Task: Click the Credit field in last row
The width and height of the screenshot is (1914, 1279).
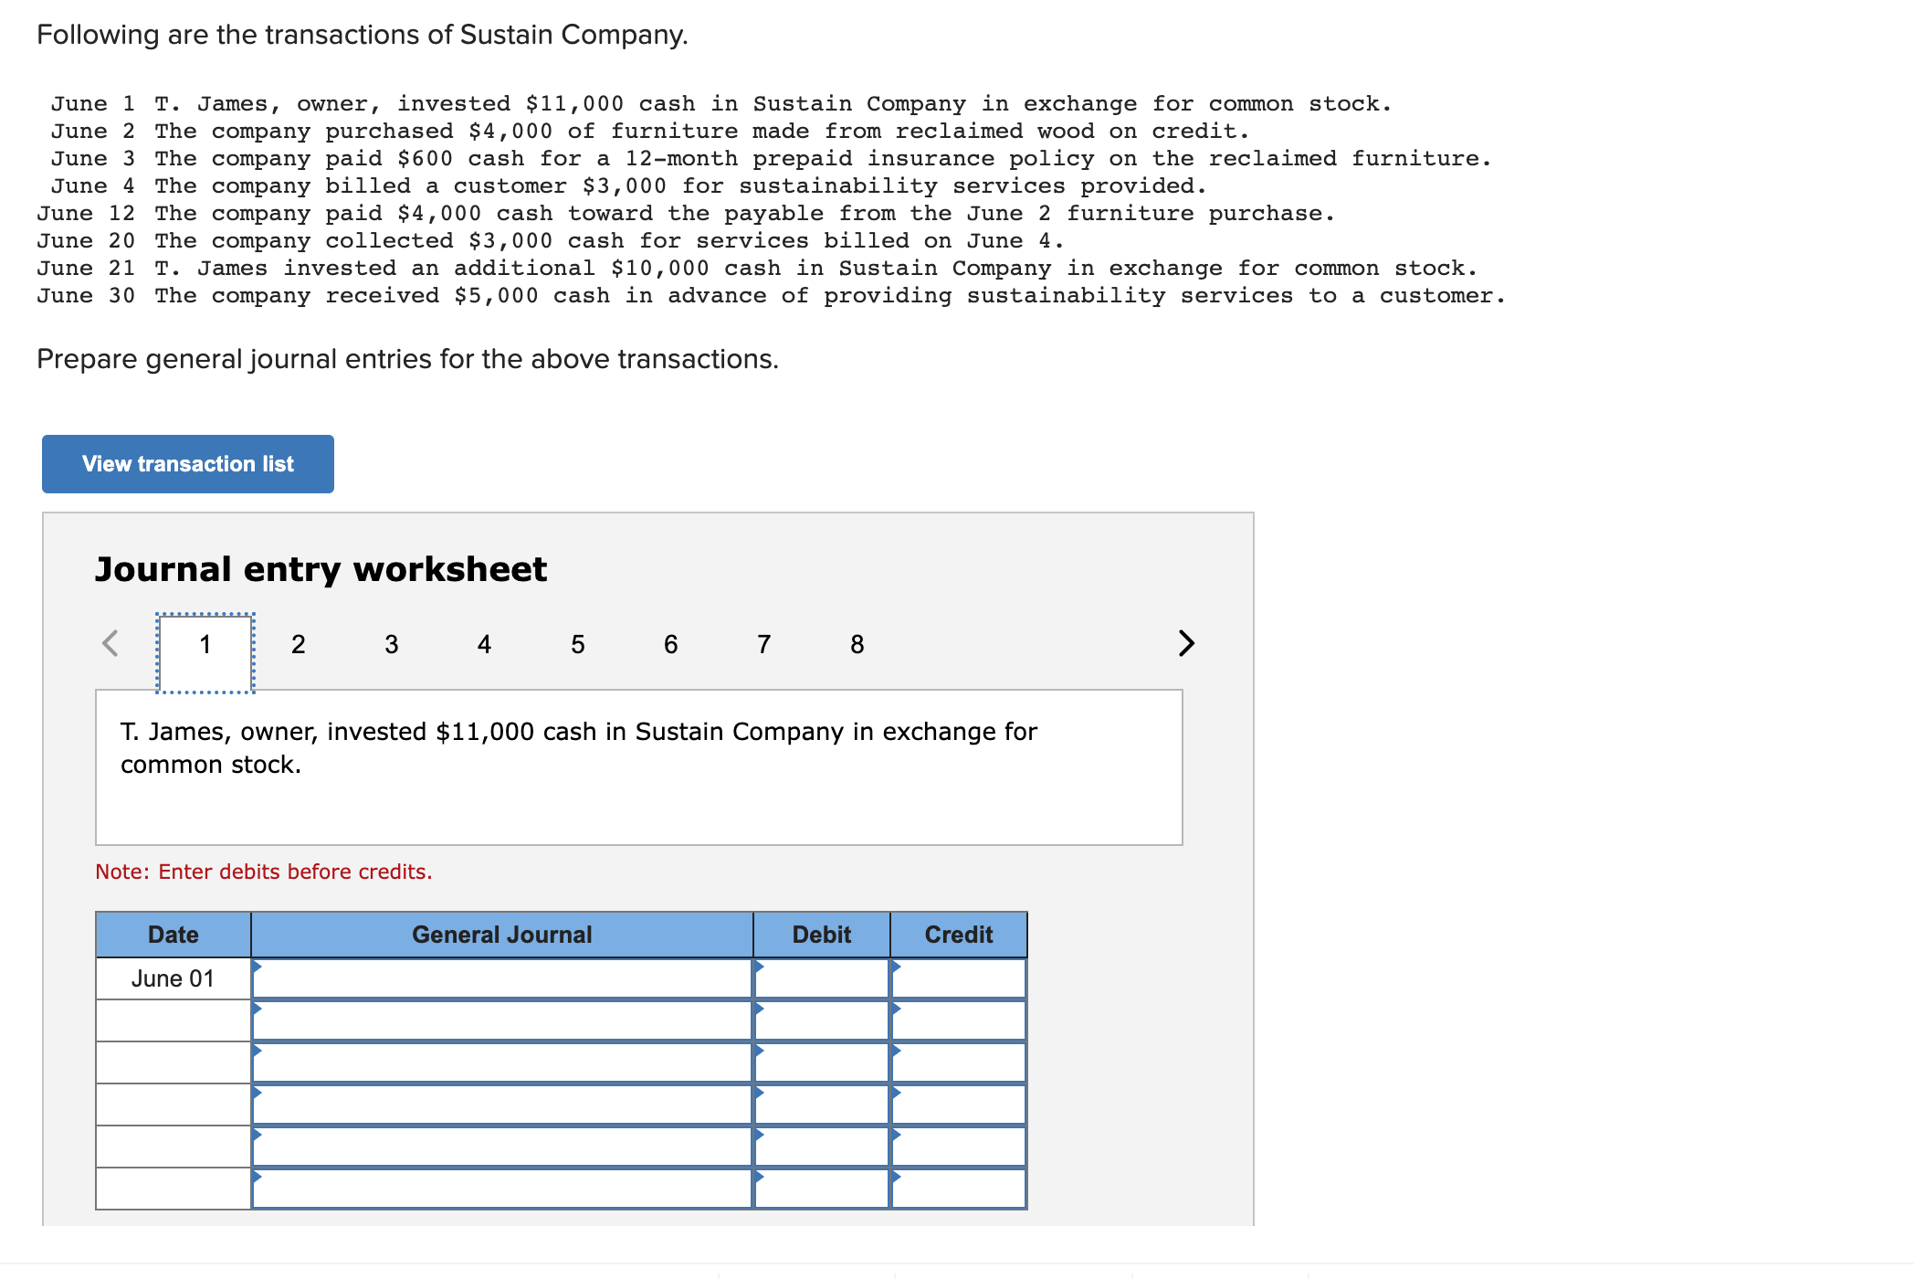Action: 959,1189
